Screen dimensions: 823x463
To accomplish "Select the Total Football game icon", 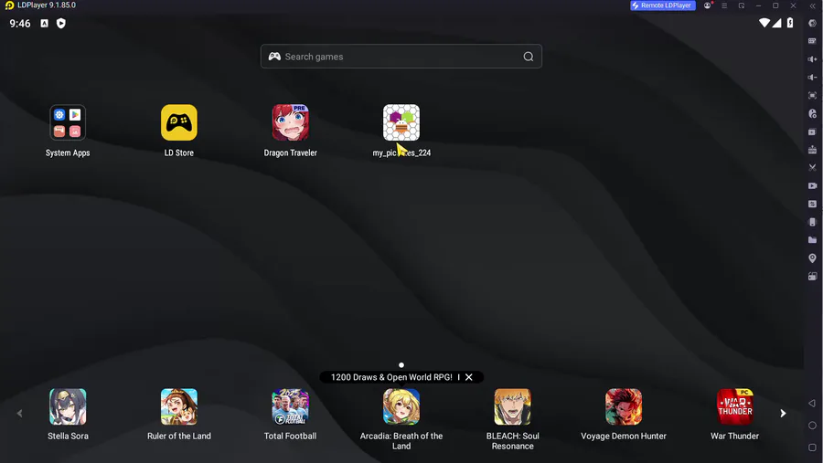I will 290,406.
